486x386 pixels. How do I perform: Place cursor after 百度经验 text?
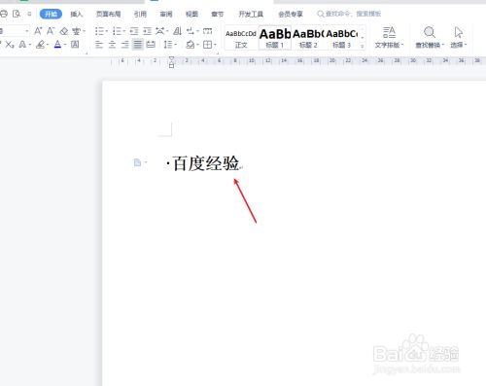(240, 163)
